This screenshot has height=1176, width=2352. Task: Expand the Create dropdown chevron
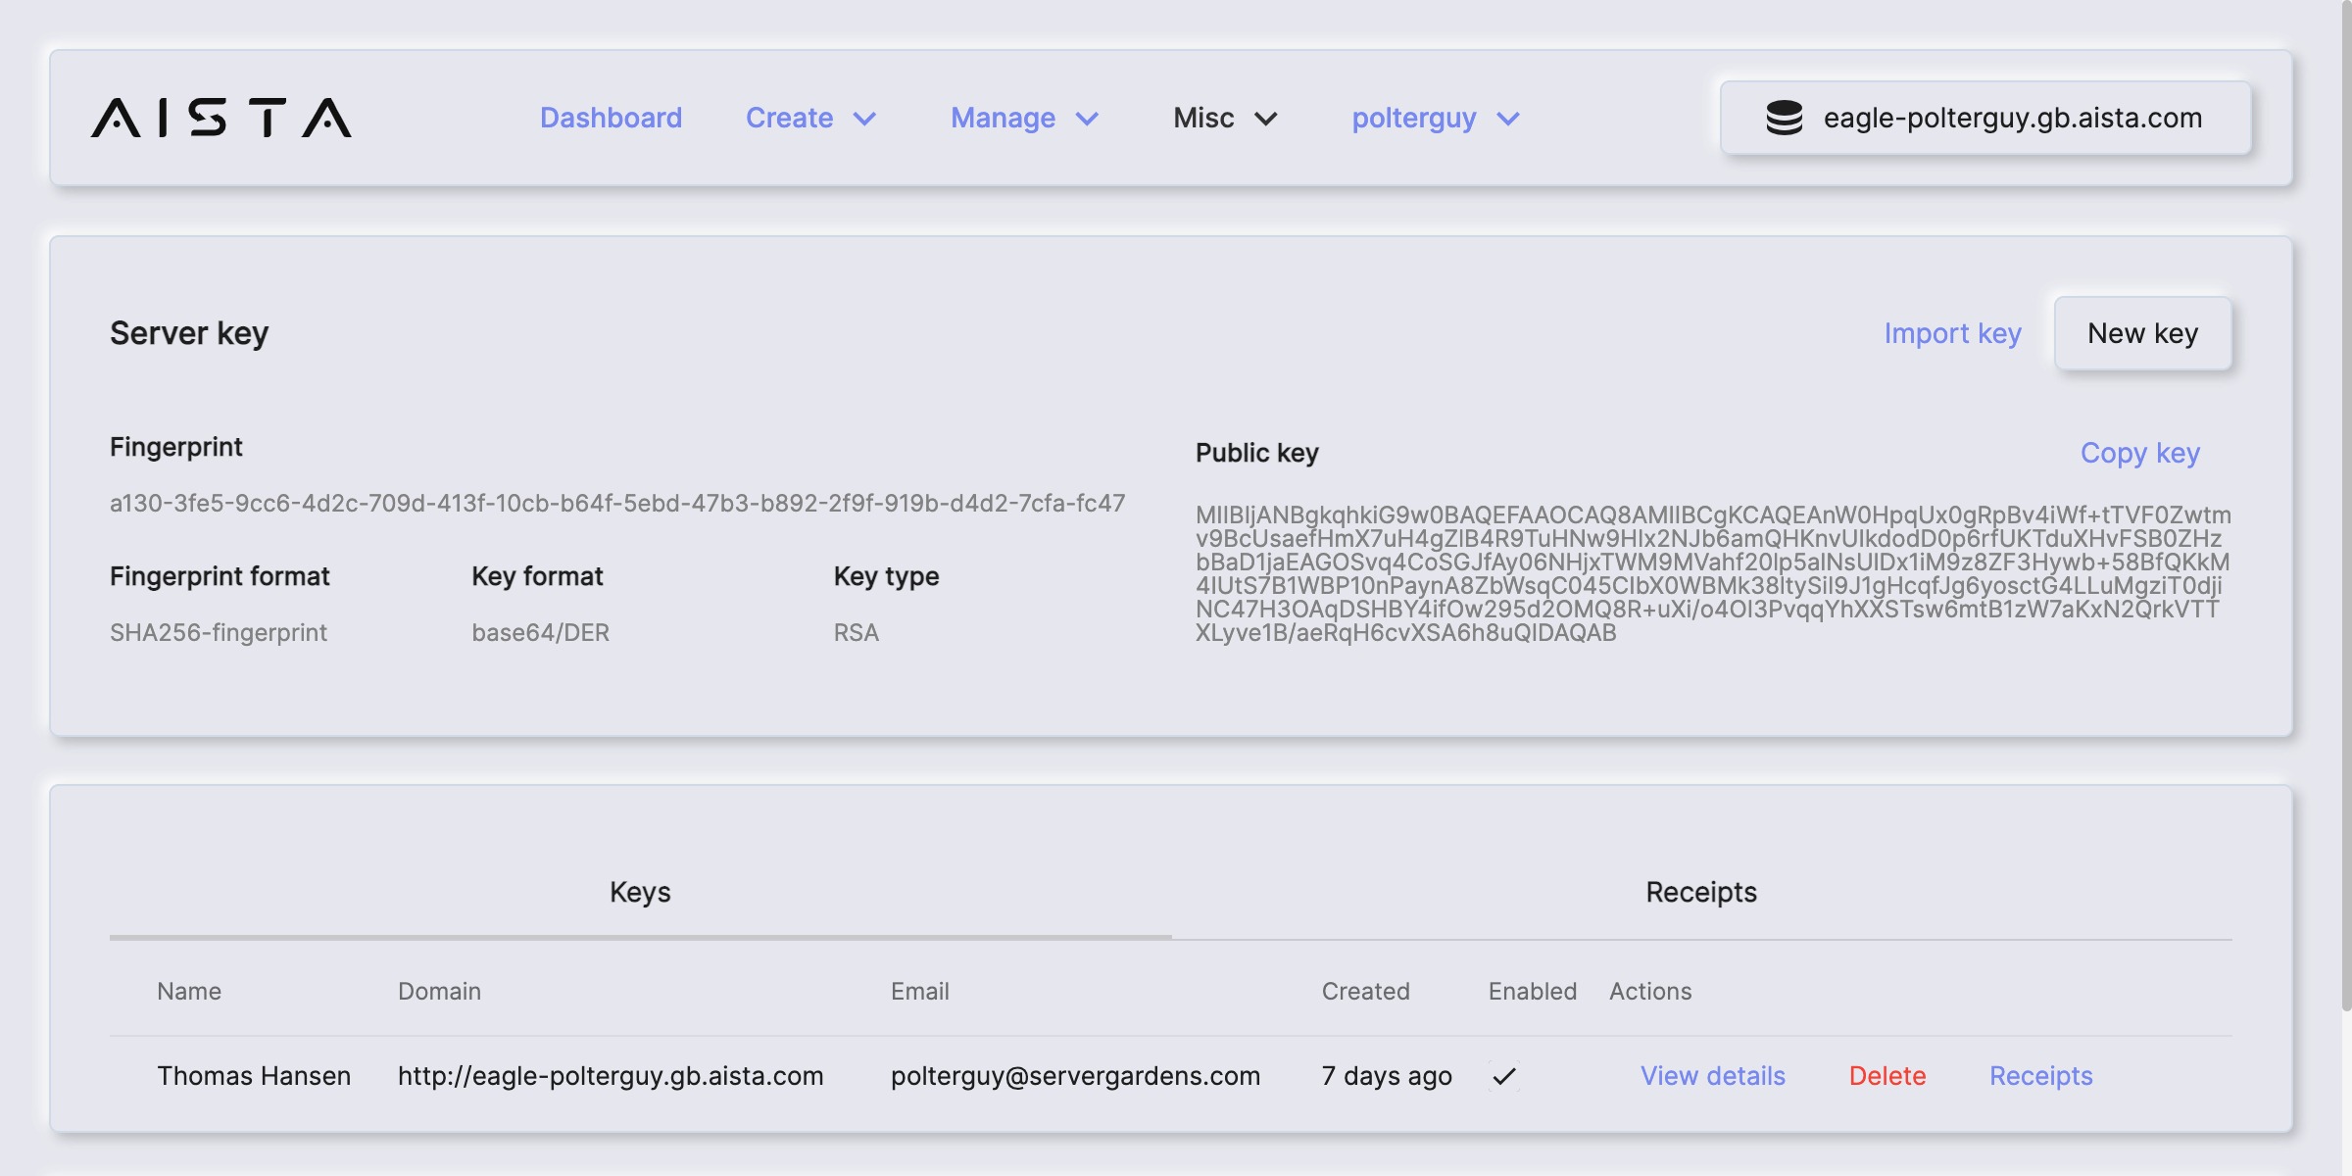[864, 119]
